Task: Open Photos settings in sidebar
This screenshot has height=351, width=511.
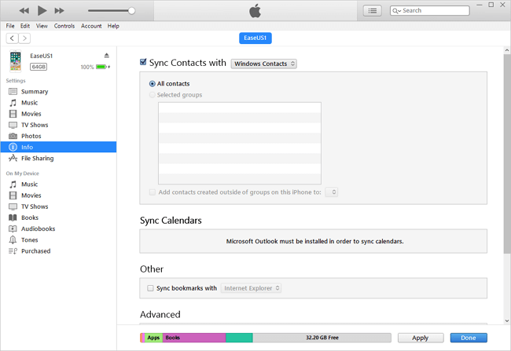Action: [31, 136]
